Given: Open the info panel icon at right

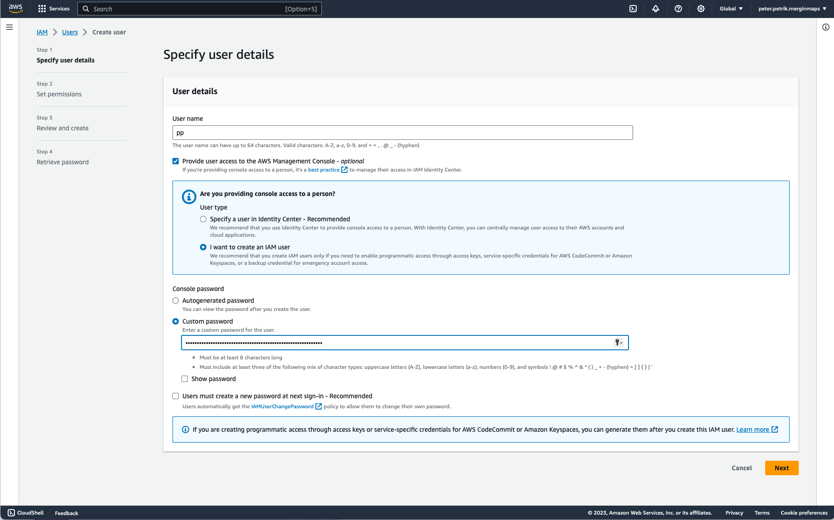Looking at the screenshot, I should [826, 27].
